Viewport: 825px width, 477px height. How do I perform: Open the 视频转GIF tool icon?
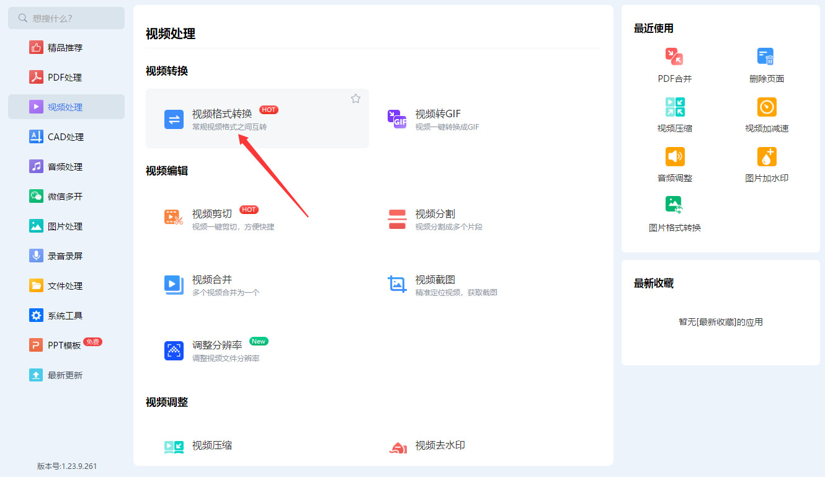point(397,119)
